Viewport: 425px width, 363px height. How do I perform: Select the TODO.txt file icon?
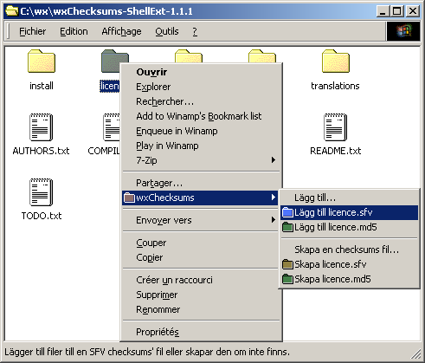(x=41, y=192)
